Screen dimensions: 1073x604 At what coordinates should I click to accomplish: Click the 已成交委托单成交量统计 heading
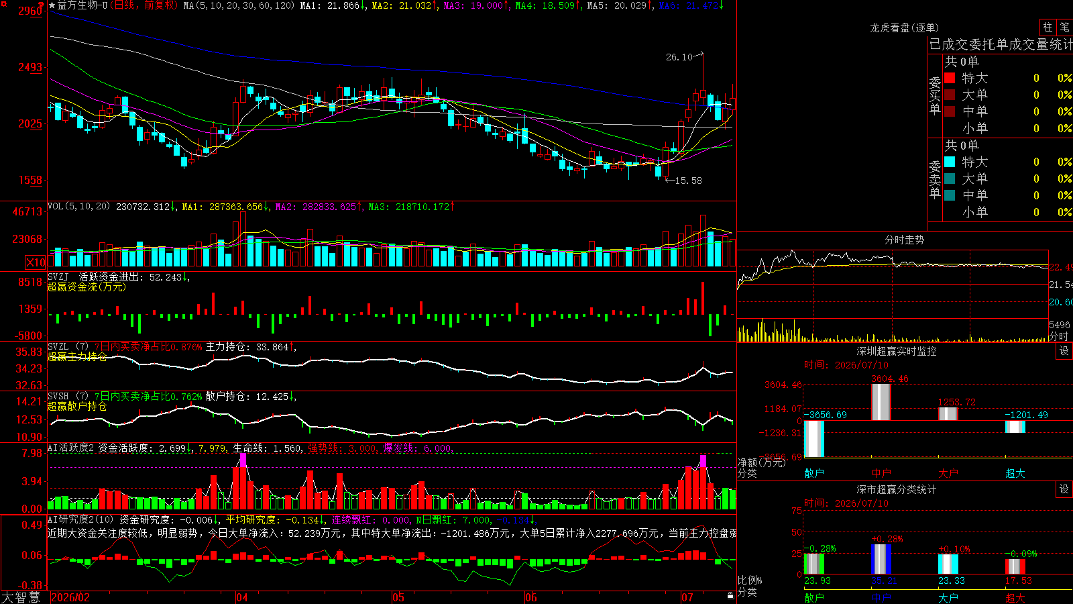click(1001, 44)
